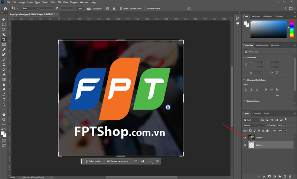Open the Kind filter dropdown

tap(251, 120)
